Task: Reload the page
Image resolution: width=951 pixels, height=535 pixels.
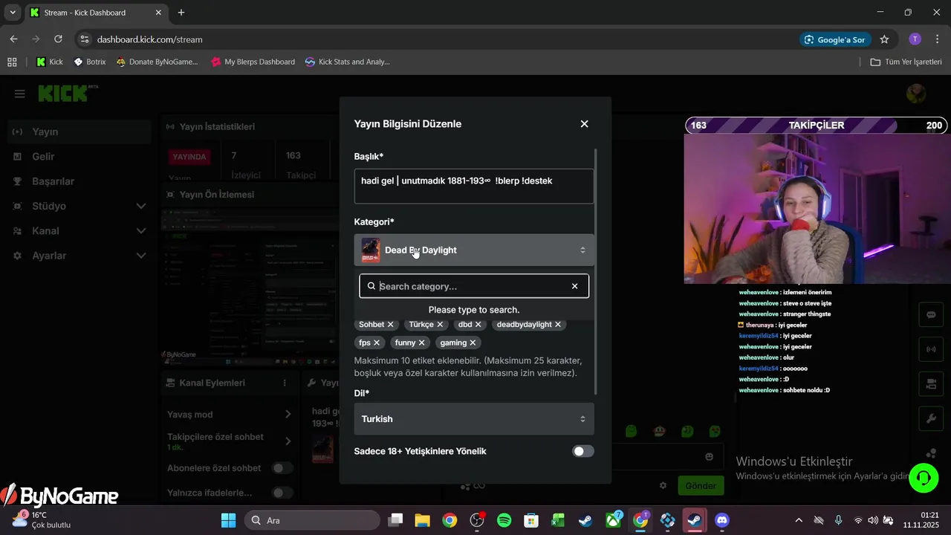Action: point(58,39)
